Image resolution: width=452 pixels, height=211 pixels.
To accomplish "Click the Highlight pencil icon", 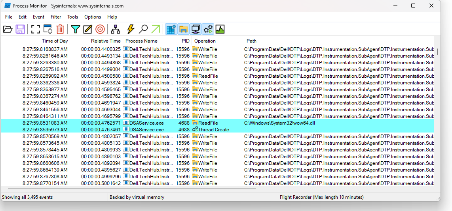I will coord(87,29).
